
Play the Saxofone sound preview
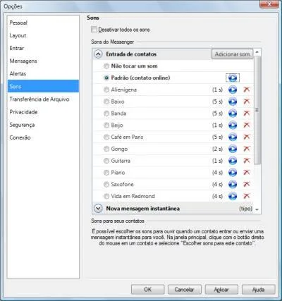pos(233,184)
